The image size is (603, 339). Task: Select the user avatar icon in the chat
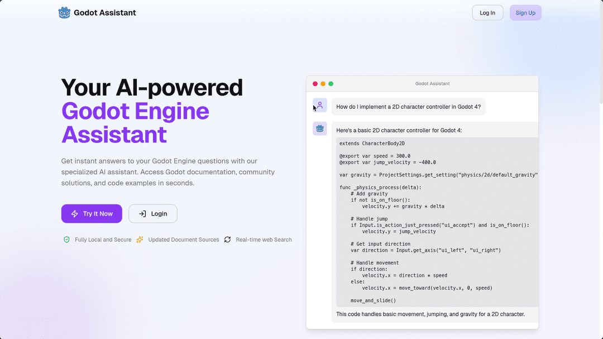pyautogui.click(x=320, y=105)
